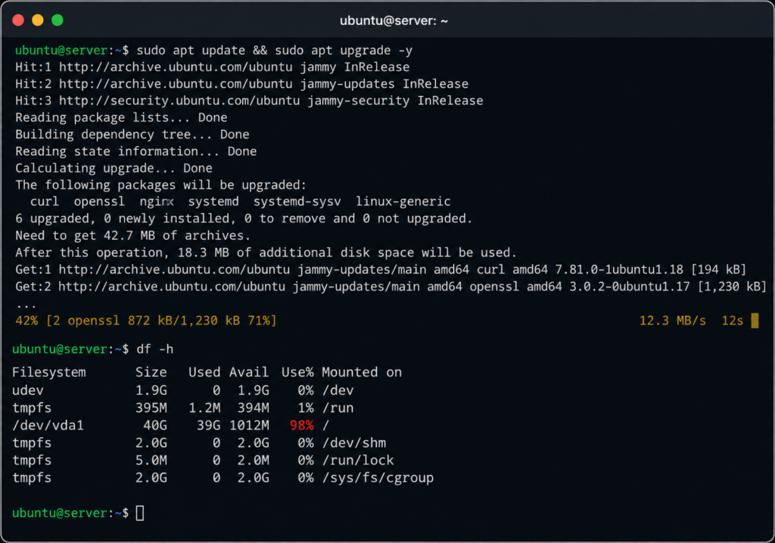Image resolution: width=775 pixels, height=543 pixels.
Task: Click the Mounted on column header
Action: point(362,372)
